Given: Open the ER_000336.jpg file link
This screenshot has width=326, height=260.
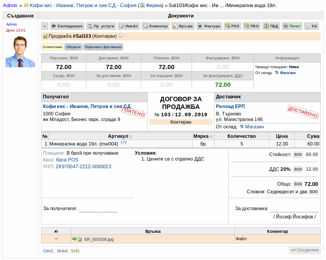Looking at the screenshot, I should pyautogui.click(x=99, y=239).
